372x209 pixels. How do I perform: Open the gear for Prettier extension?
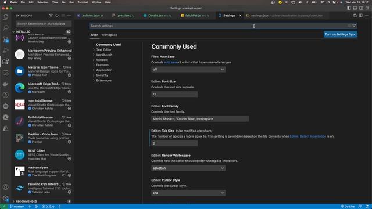69,142
